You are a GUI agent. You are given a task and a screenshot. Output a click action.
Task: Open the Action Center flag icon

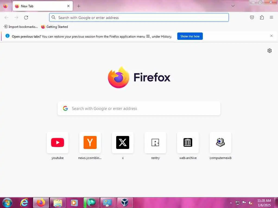(244, 203)
